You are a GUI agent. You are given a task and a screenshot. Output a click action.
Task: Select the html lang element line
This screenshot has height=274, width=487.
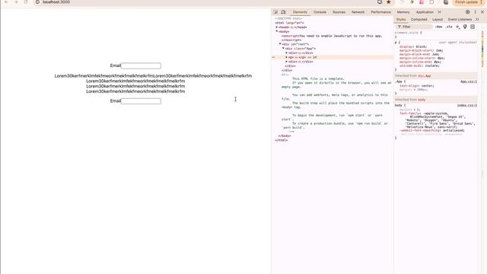pyautogui.click(x=289, y=23)
